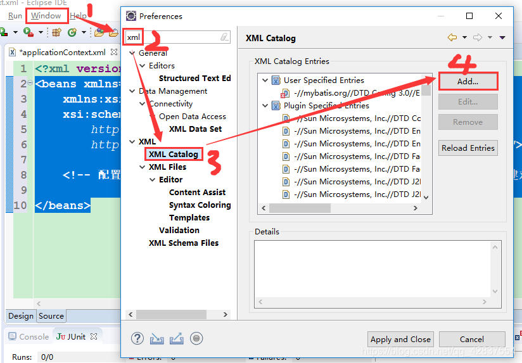This screenshot has height=363, width=522.
Task: Select the Plugin Specified Entries catalog icon
Action: click(x=276, y=106)
